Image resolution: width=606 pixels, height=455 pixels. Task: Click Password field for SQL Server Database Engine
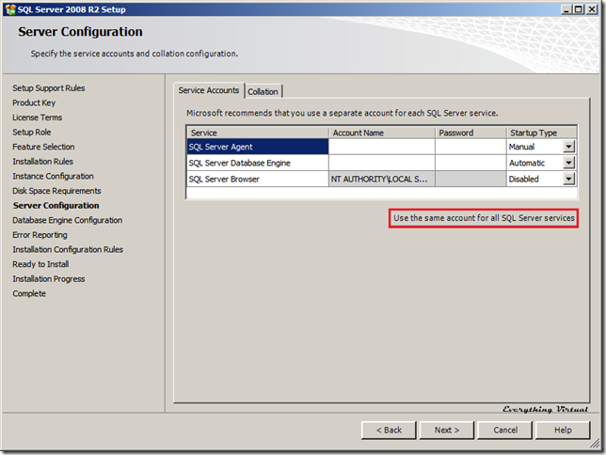point(470,163)
